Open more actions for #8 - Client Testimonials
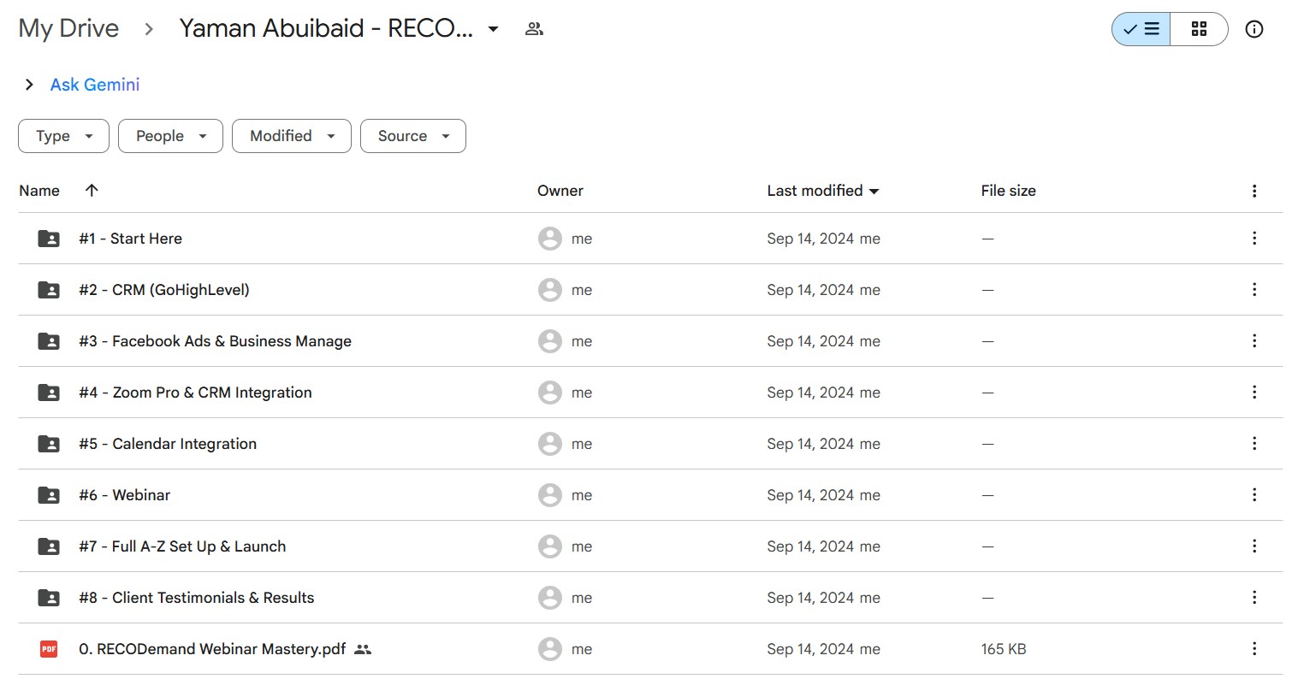This screenshot has height=679, width=1304. 1254,598
